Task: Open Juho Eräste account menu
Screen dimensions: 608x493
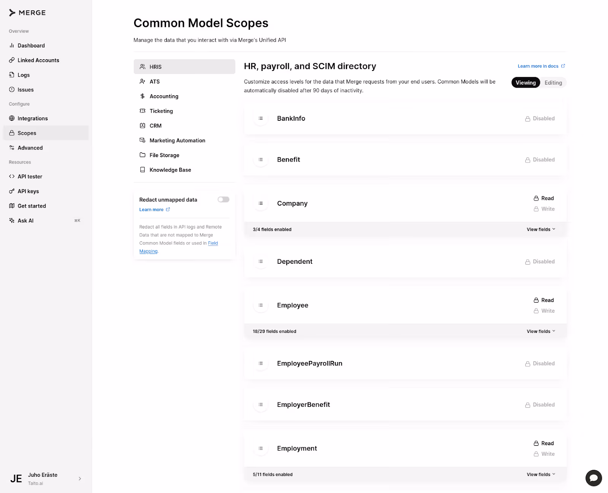Action: [46, 479]
